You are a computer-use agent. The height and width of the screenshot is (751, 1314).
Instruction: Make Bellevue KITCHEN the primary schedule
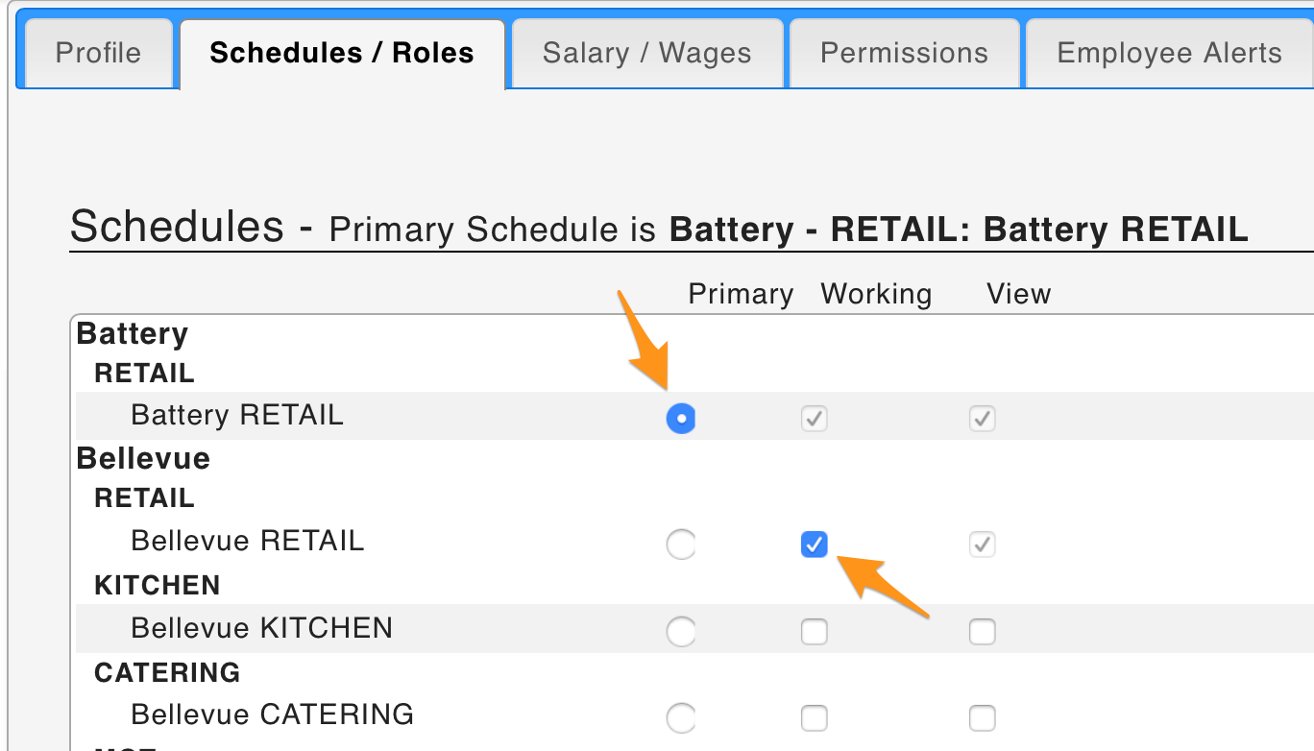[x=681, y=631]
